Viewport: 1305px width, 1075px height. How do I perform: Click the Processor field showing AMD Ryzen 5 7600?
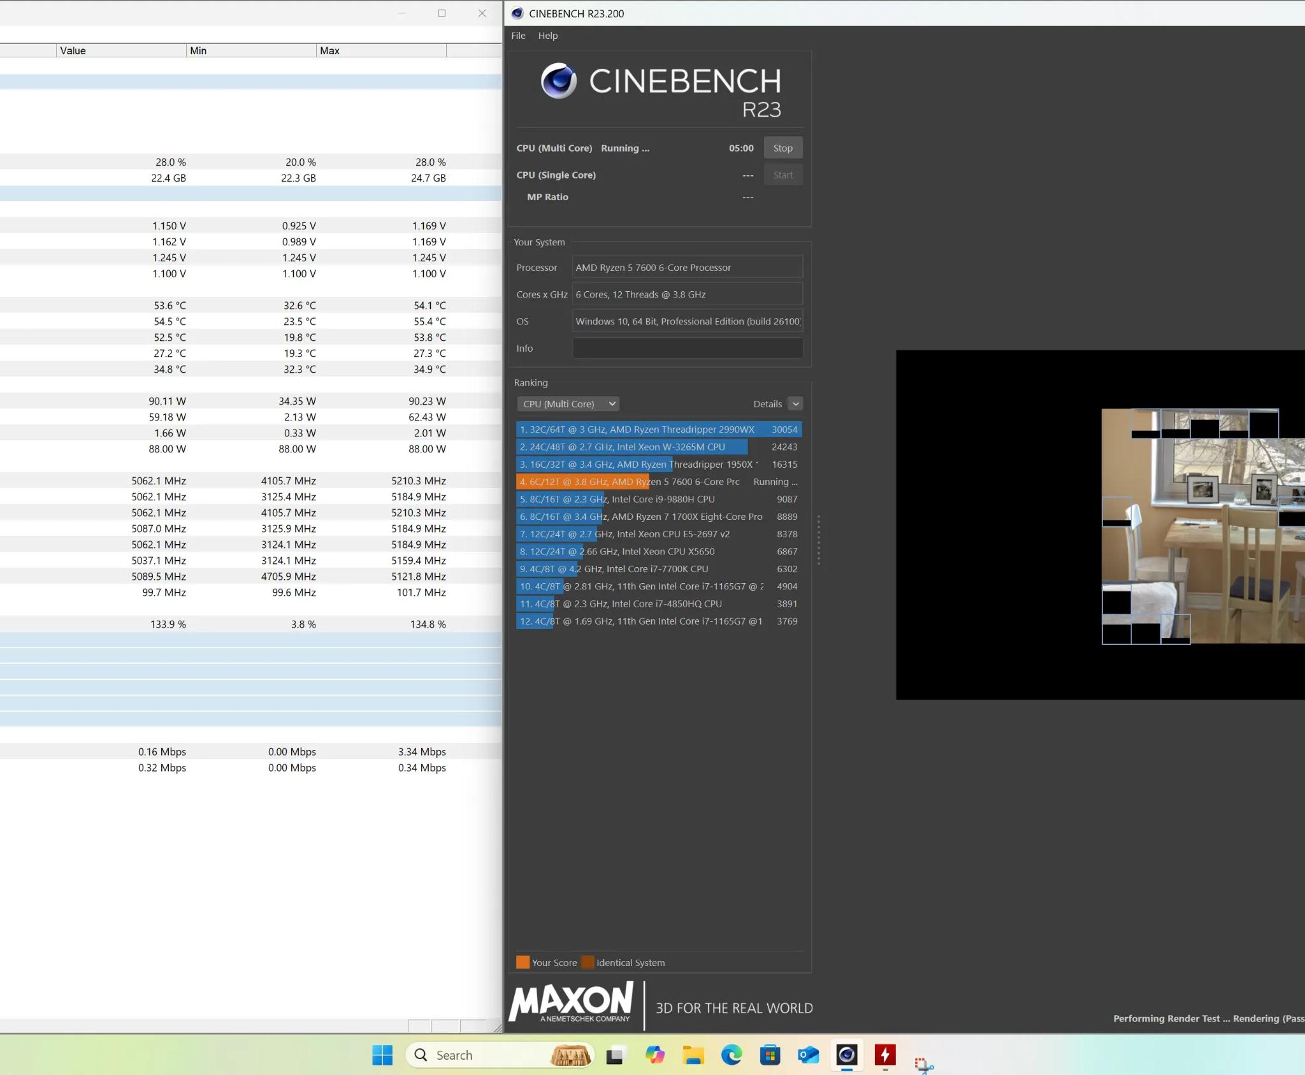688,268
